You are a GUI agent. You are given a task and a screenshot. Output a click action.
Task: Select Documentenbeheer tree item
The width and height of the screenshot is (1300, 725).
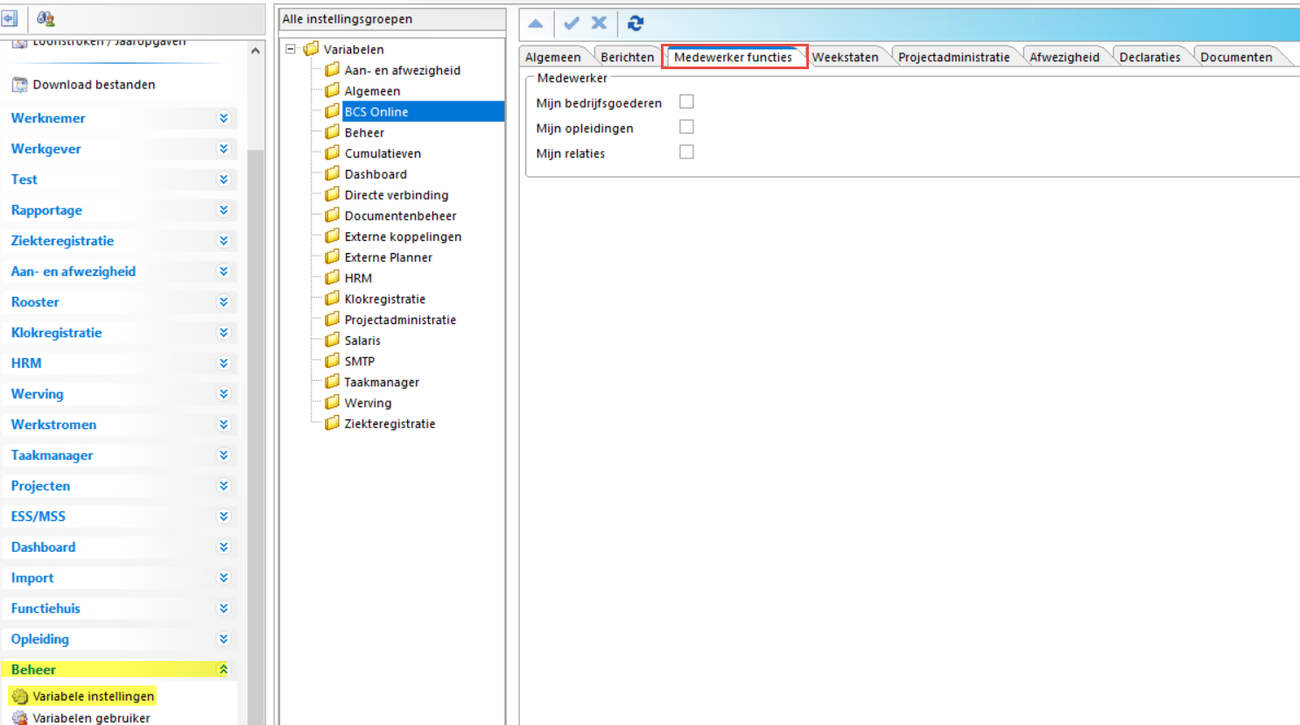tap(401, 215)
